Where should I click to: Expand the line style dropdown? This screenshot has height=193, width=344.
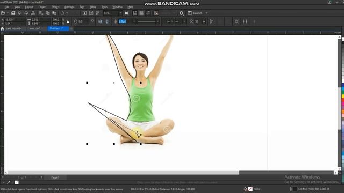(157, 21)
